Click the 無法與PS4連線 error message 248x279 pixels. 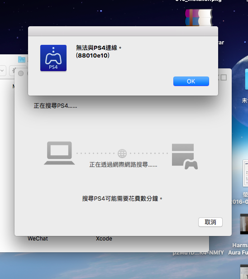(x=99, y=48)
